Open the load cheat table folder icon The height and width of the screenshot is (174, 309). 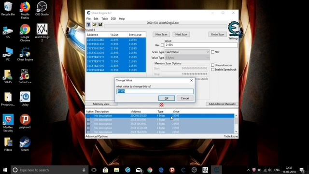[x=95, y=25]
